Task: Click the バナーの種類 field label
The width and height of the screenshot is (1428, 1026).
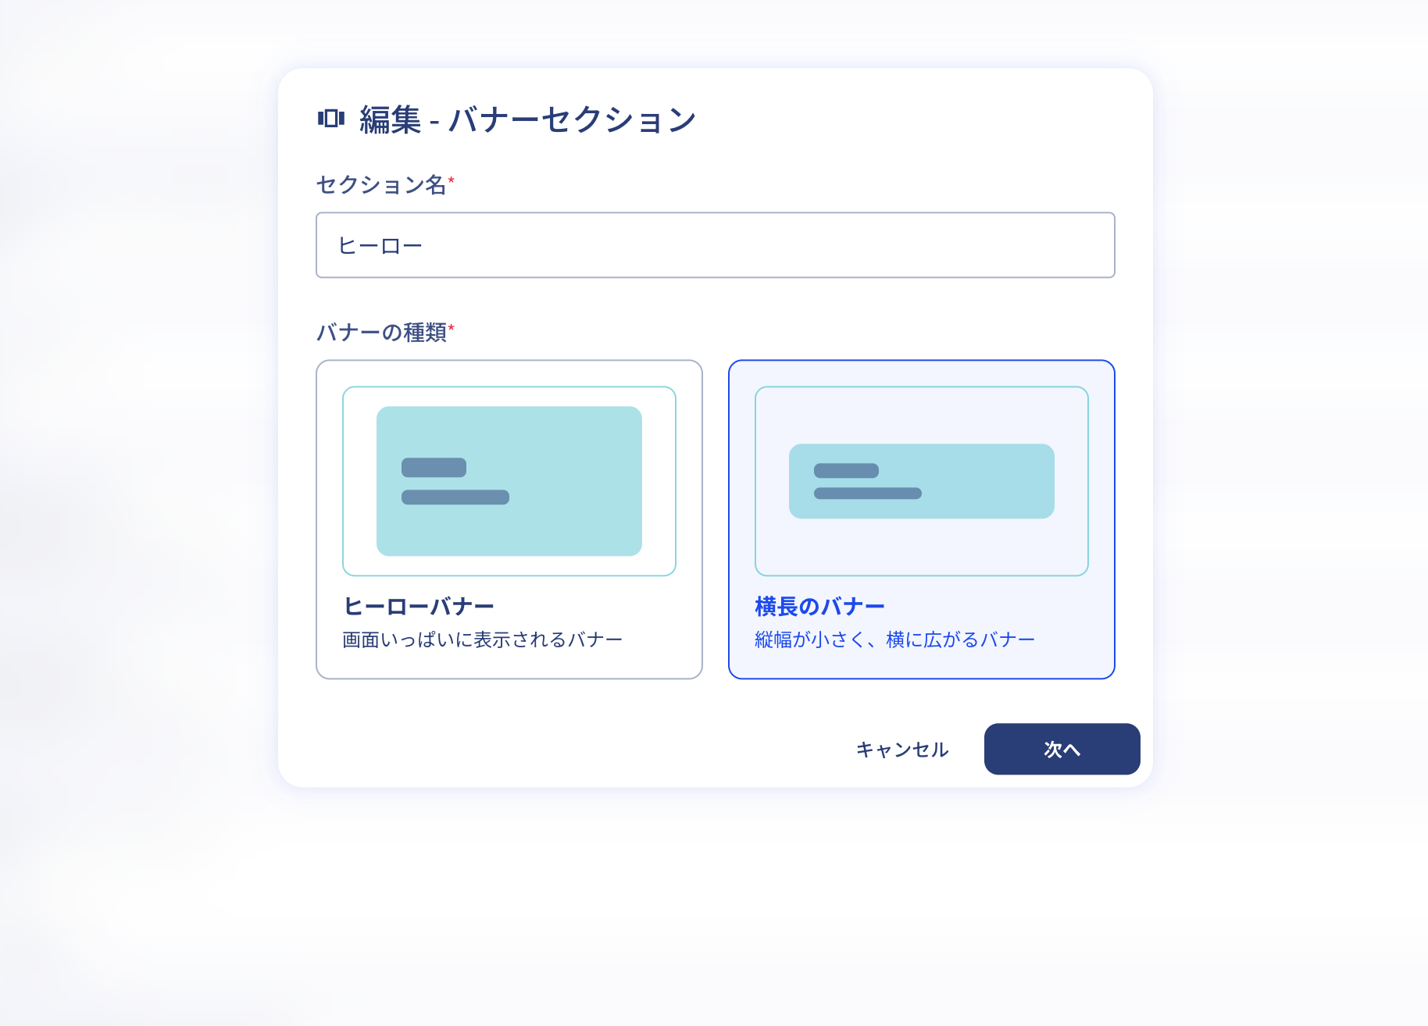Action: (380, 333)
